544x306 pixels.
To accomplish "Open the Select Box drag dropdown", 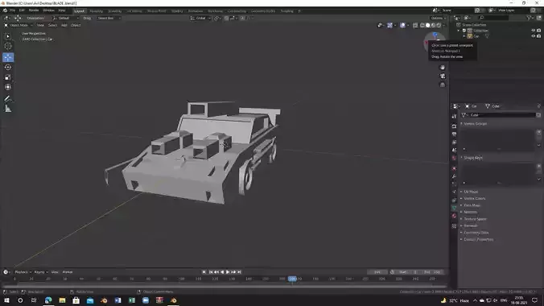I will pos(109,18).
